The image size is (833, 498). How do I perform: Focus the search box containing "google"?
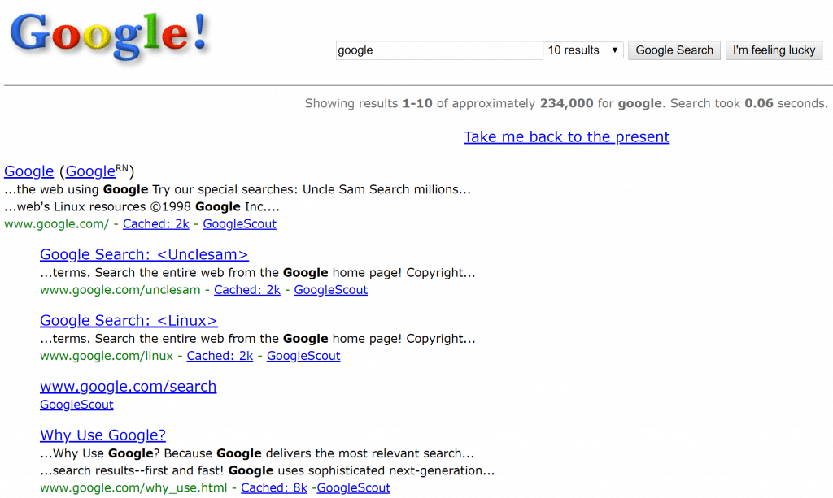tap(438, 50)
